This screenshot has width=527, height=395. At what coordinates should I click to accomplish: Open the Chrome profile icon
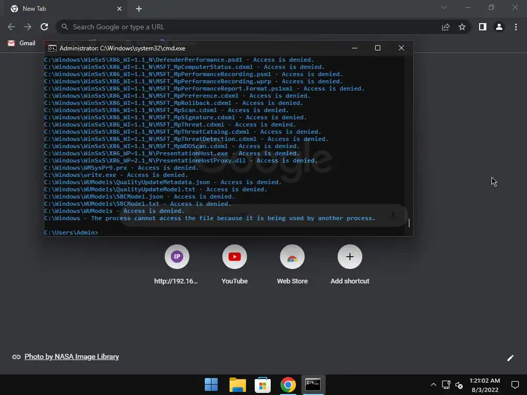(499, 27)
